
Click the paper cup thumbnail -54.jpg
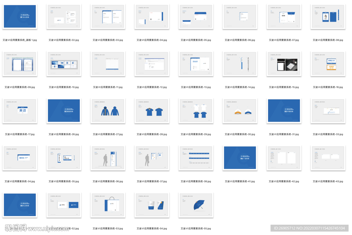tap(152, 205)
